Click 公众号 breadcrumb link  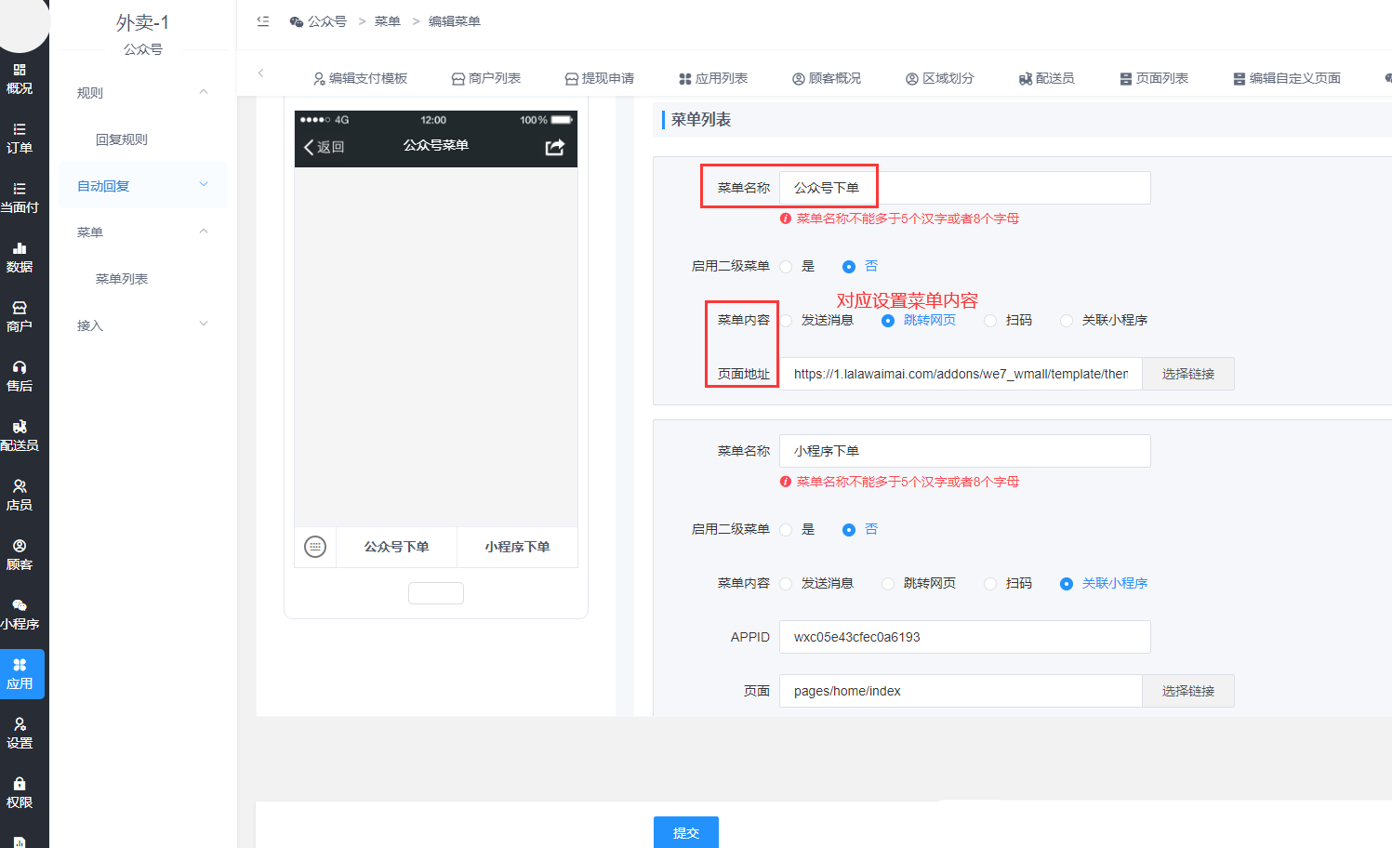[x=318, y=21]
